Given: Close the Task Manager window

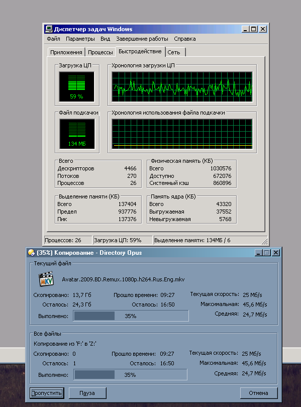Looking at the screenshot, I should click(x=263, y=29).
